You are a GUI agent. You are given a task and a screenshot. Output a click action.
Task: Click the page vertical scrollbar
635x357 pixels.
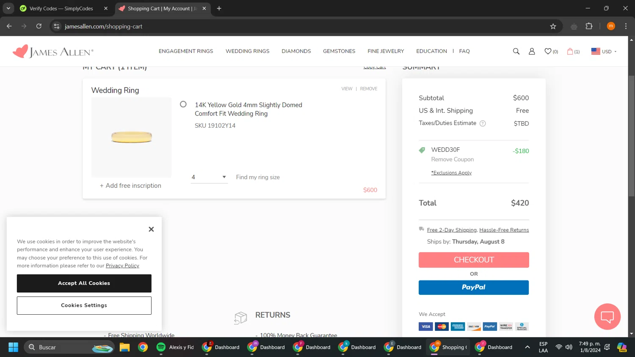point(631,136)
